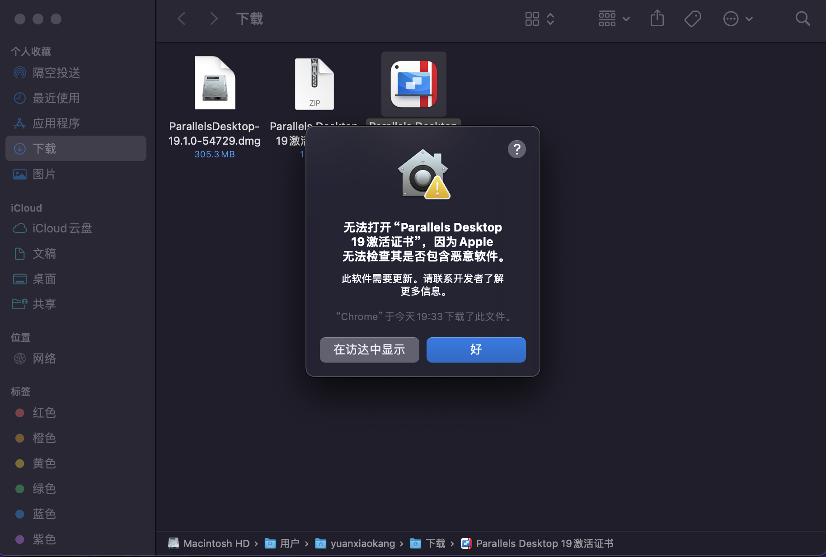Open the more actions ellipsis menu
This screenshot has width=826, height=557.
[737, 19]
